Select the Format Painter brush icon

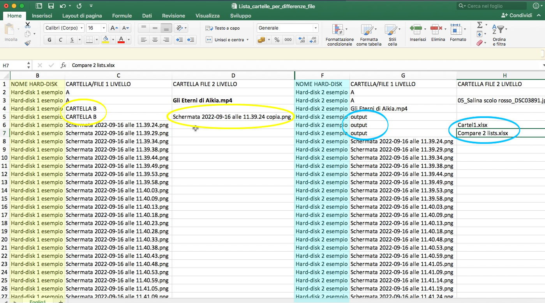click(x=28, y=43)
